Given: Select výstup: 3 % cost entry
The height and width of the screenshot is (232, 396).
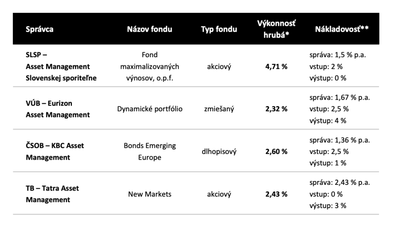Looking at the screenshot, I should coord(328,206).
